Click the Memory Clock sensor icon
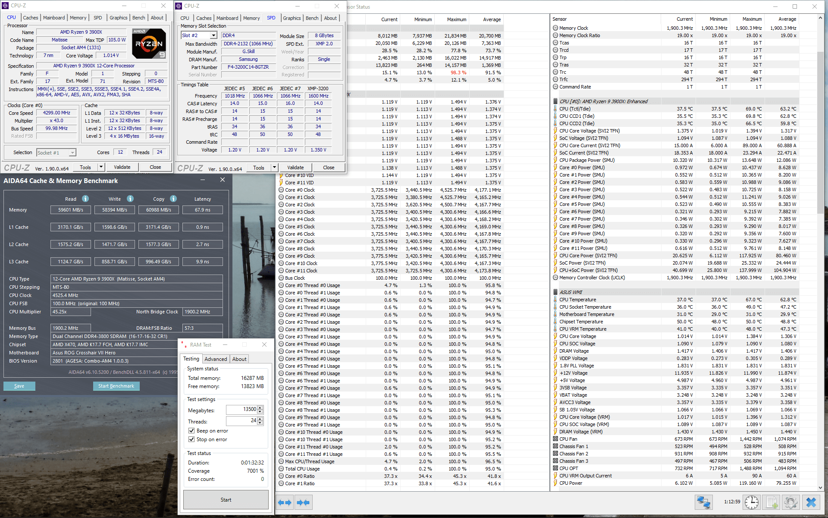This screenshot has height=518, width=828. pos(555,28)
